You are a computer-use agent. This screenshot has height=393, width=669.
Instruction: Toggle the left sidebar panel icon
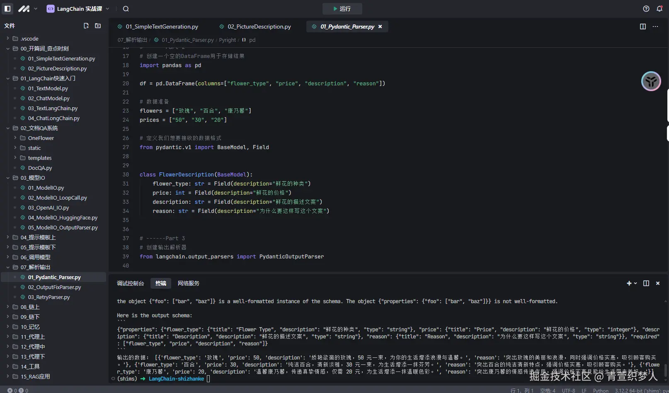click(x=7, y=9)
